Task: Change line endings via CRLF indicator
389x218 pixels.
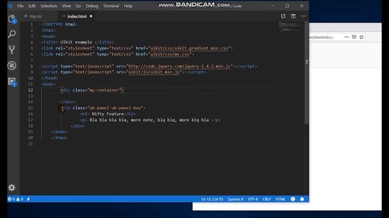Action: tap(267, 199)
